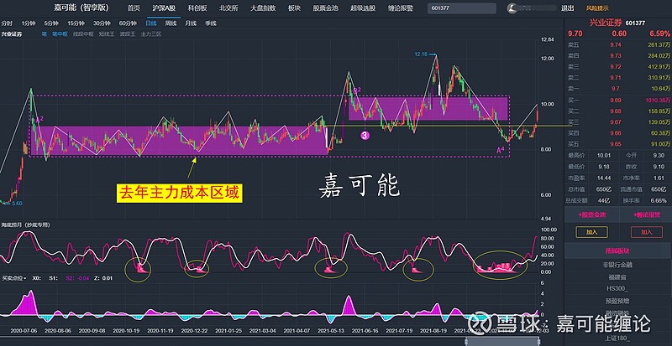The width and height of the screenshot is (672, 346).
Task: Open the 超级选股 stock screener tab
Action: [363, 8]
